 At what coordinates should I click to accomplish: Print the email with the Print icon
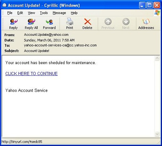coord(69,21)
